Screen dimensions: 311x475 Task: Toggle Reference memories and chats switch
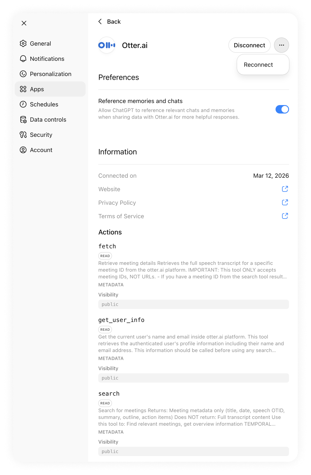click(282, 109)
